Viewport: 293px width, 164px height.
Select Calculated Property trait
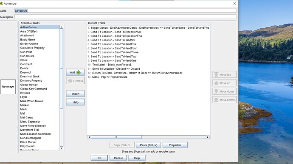click(x=39, y=48)
